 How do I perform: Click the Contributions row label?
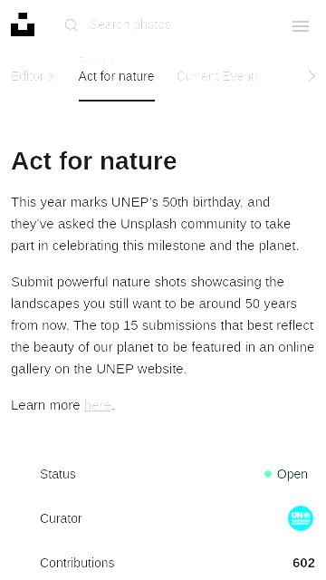pos(77,563)
